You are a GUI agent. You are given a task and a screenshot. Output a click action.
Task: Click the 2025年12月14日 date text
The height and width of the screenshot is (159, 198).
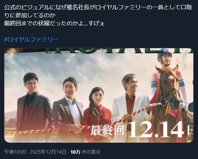pos(48,152)
